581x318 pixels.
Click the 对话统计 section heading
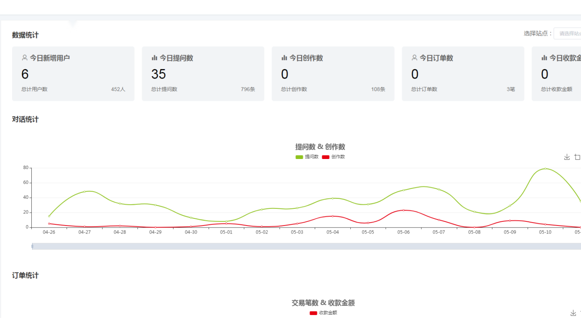point(25,120)
